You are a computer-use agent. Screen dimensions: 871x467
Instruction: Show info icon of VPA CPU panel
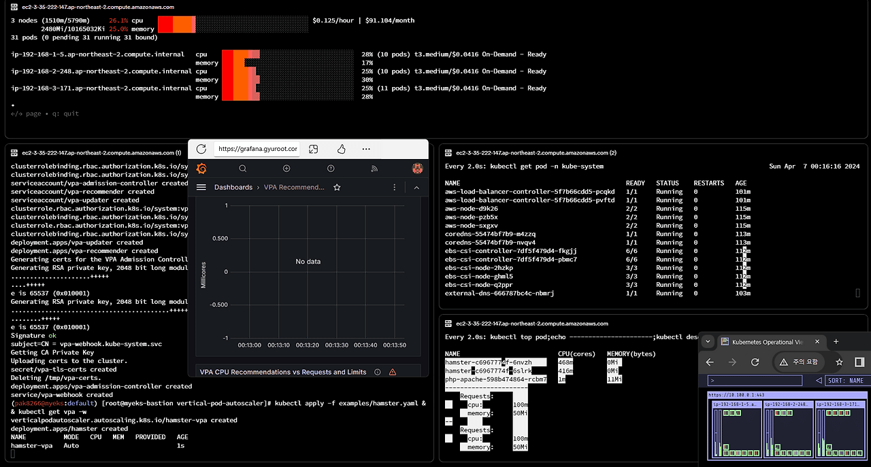(x=376, y=372)
